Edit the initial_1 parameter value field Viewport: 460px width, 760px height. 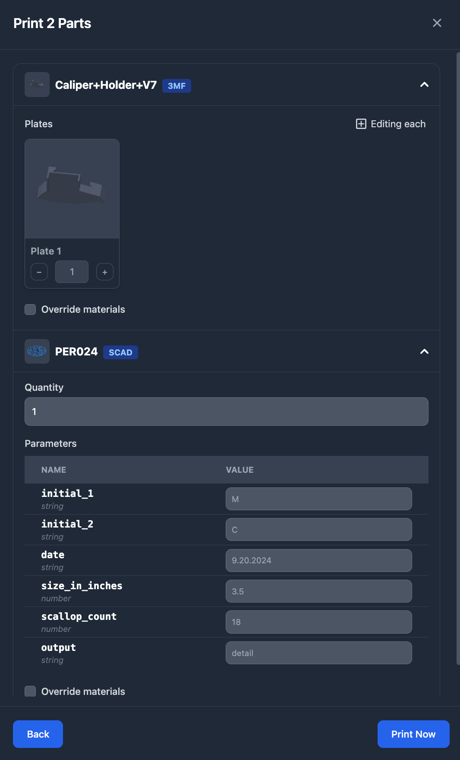[318, 499]
